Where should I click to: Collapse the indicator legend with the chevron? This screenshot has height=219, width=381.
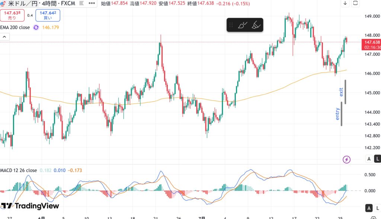4,37
